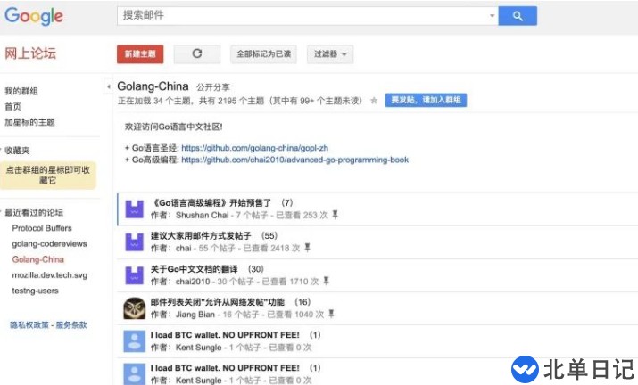Click Jiang Bian's owl avatar
Screen dimensions: 638x385
coord(134,308)
